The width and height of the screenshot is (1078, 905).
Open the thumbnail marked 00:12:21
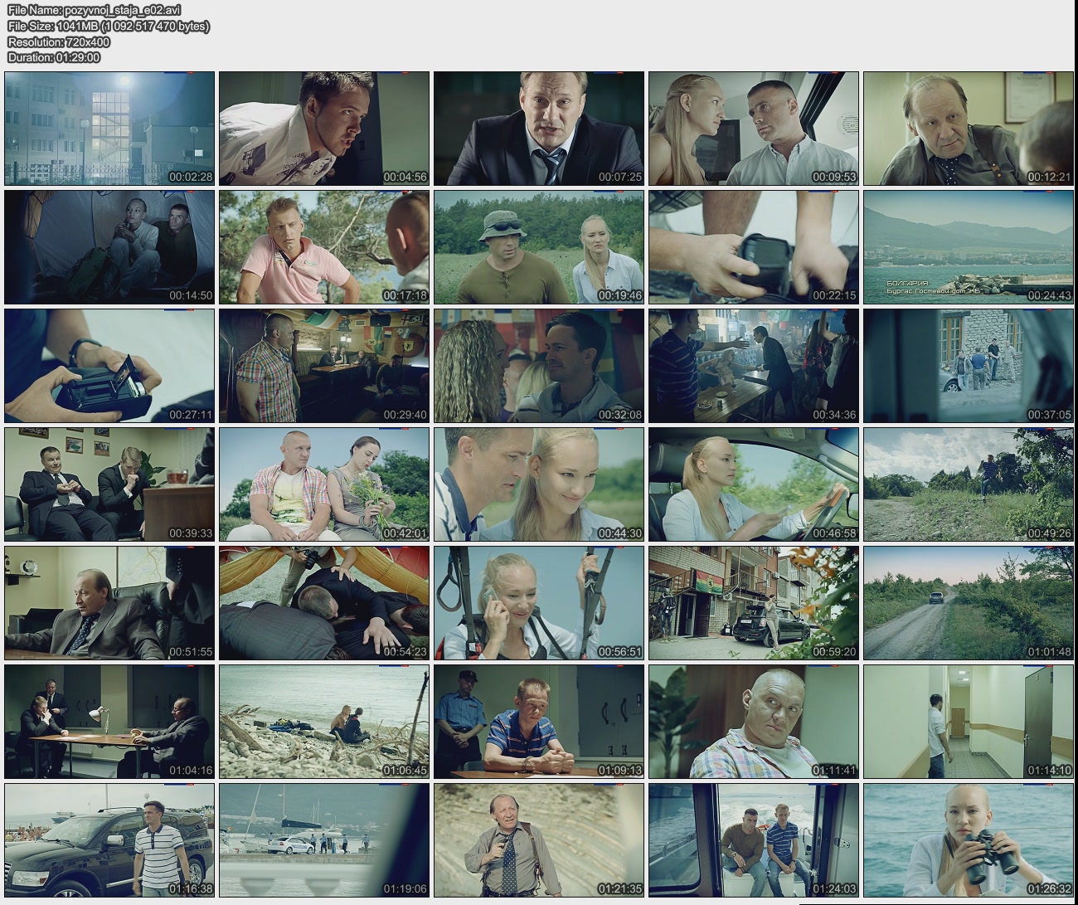(968, 129)
